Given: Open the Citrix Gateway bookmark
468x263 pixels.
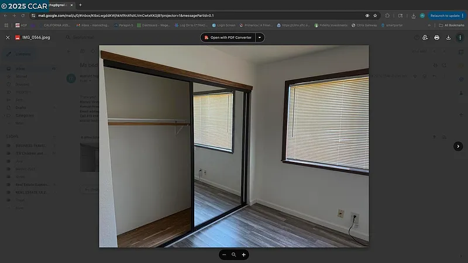Looking at the screenshot, I should (x=366, y=25).
